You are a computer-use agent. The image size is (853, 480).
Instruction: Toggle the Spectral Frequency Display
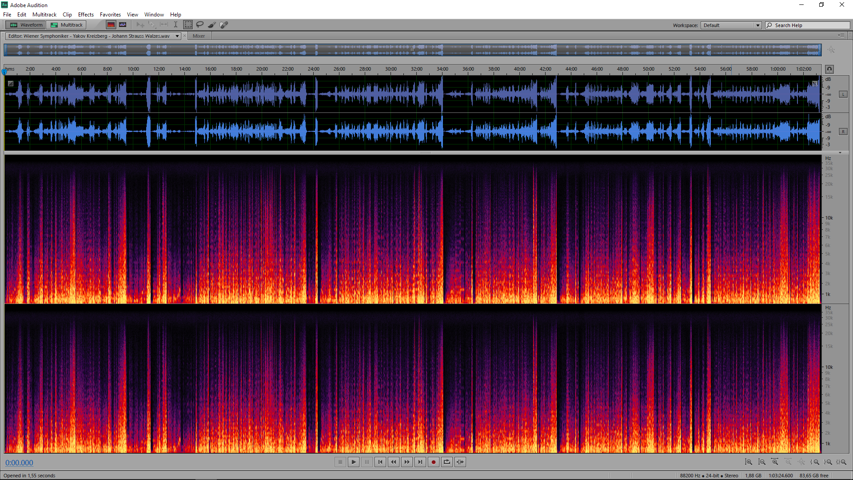point(111,25)
